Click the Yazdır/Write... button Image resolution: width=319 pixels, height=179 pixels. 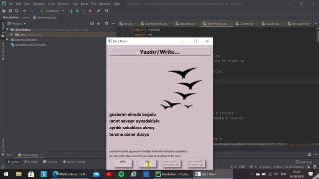click(x=159, y=52)
